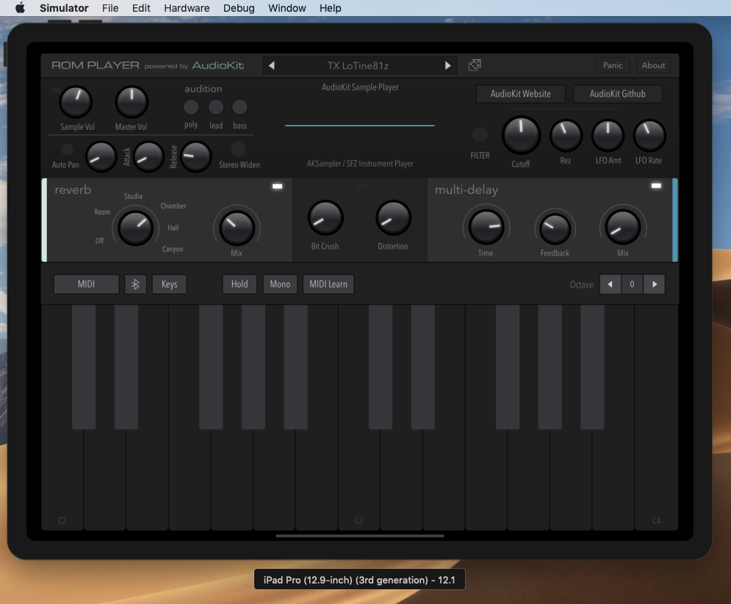
Task: Click the multi-delay Mix knob
Action: (x=622, y=228)
